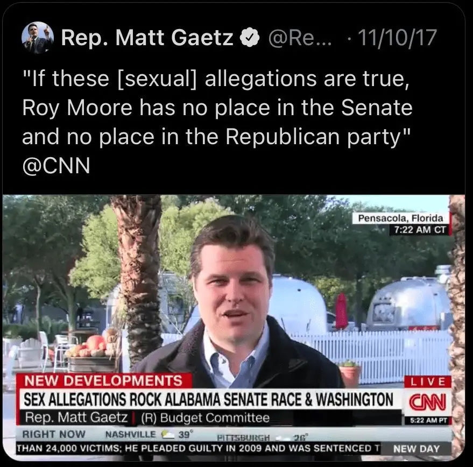Click the 5:22 AM PT time label

[428, 421]
